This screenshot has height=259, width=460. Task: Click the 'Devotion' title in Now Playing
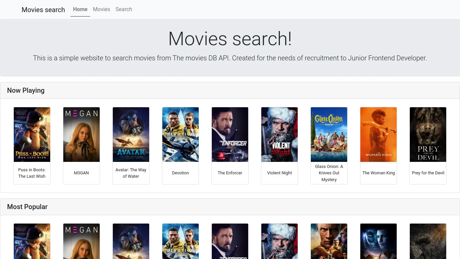(x=180, y=173)
